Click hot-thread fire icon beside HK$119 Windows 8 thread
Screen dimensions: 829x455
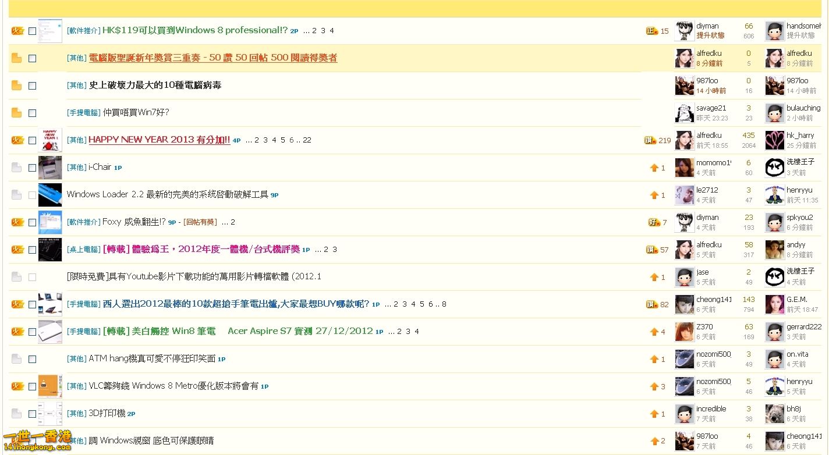(17, 31)
